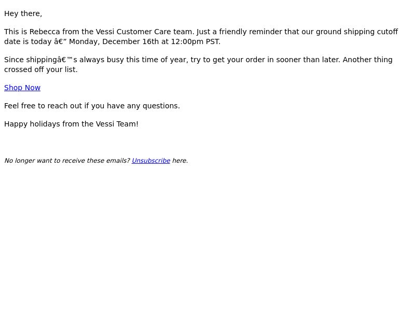The height and width of the screenshot is (311, 415).
Task: Click the phrase 'Another thing'
Action: point(368,60)
